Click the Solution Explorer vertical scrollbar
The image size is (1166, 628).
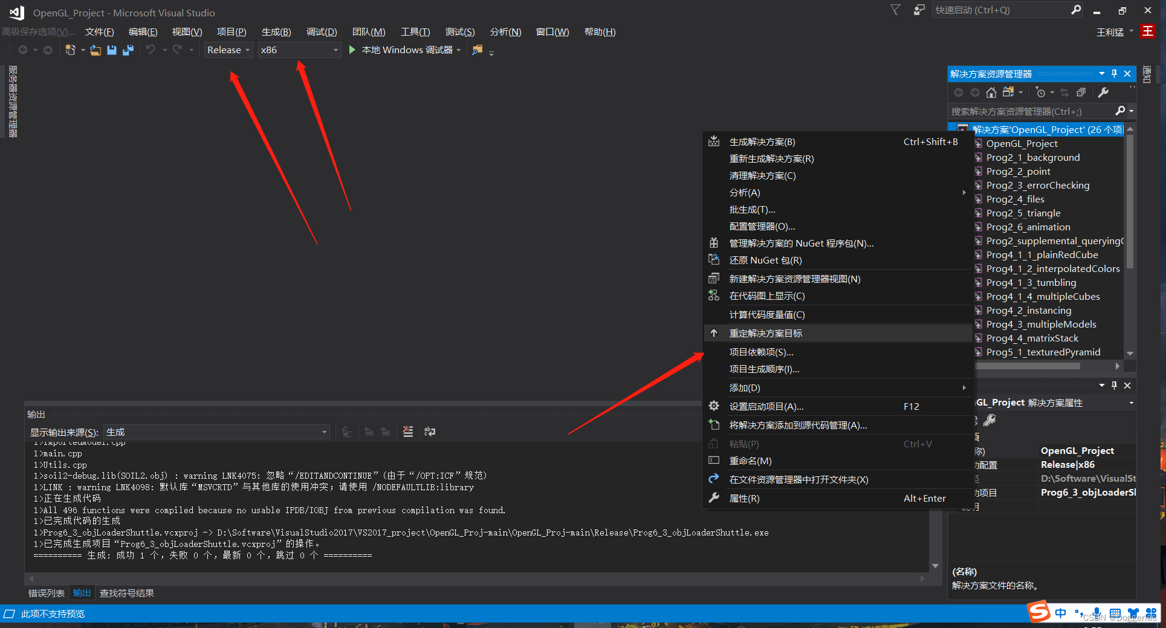click(x=1130, y=201)
